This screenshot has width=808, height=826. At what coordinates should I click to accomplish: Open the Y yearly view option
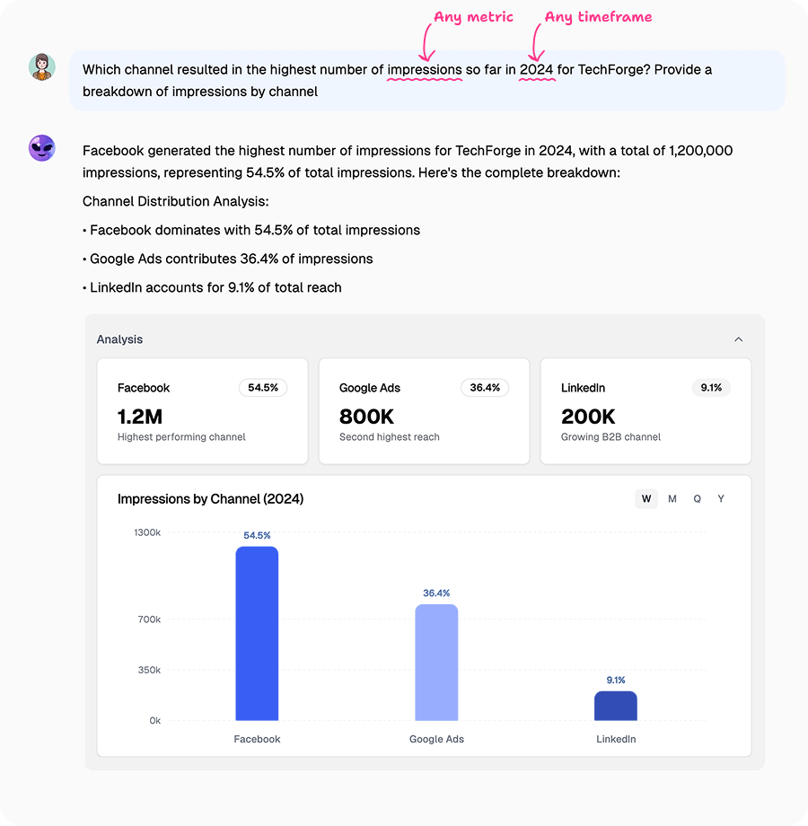pyautogui.click(x=721, y=498)
